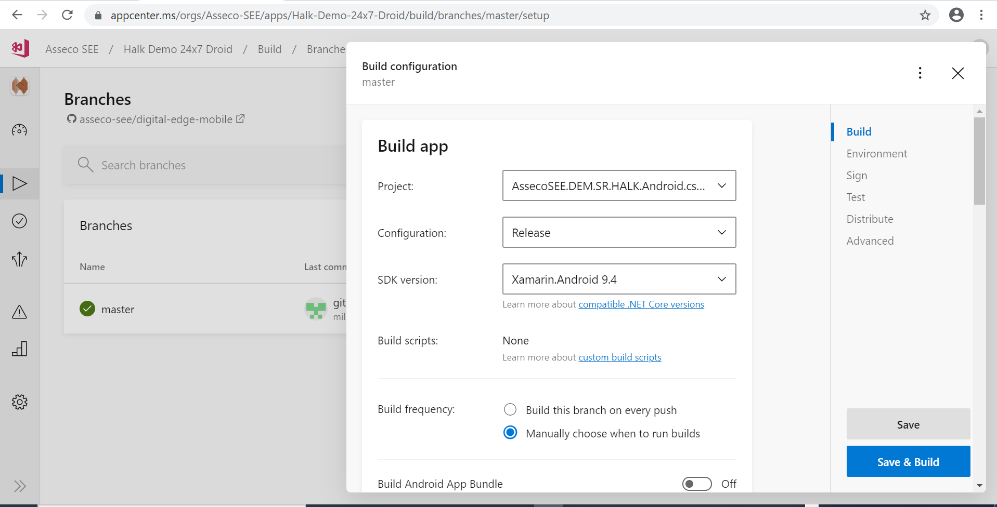Open the Test checkmark icon in sidebar
The height and width of the screenshot is (507, 997).
click(19, 221)
